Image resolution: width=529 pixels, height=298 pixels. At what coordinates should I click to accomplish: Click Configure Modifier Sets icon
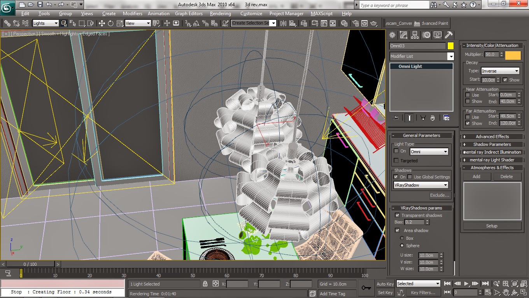446,118
